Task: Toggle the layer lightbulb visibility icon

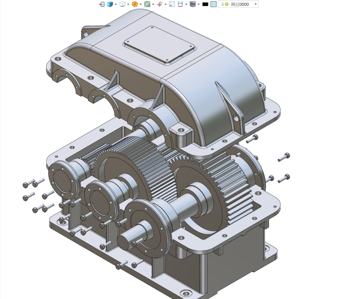Action: coord(223,4)
